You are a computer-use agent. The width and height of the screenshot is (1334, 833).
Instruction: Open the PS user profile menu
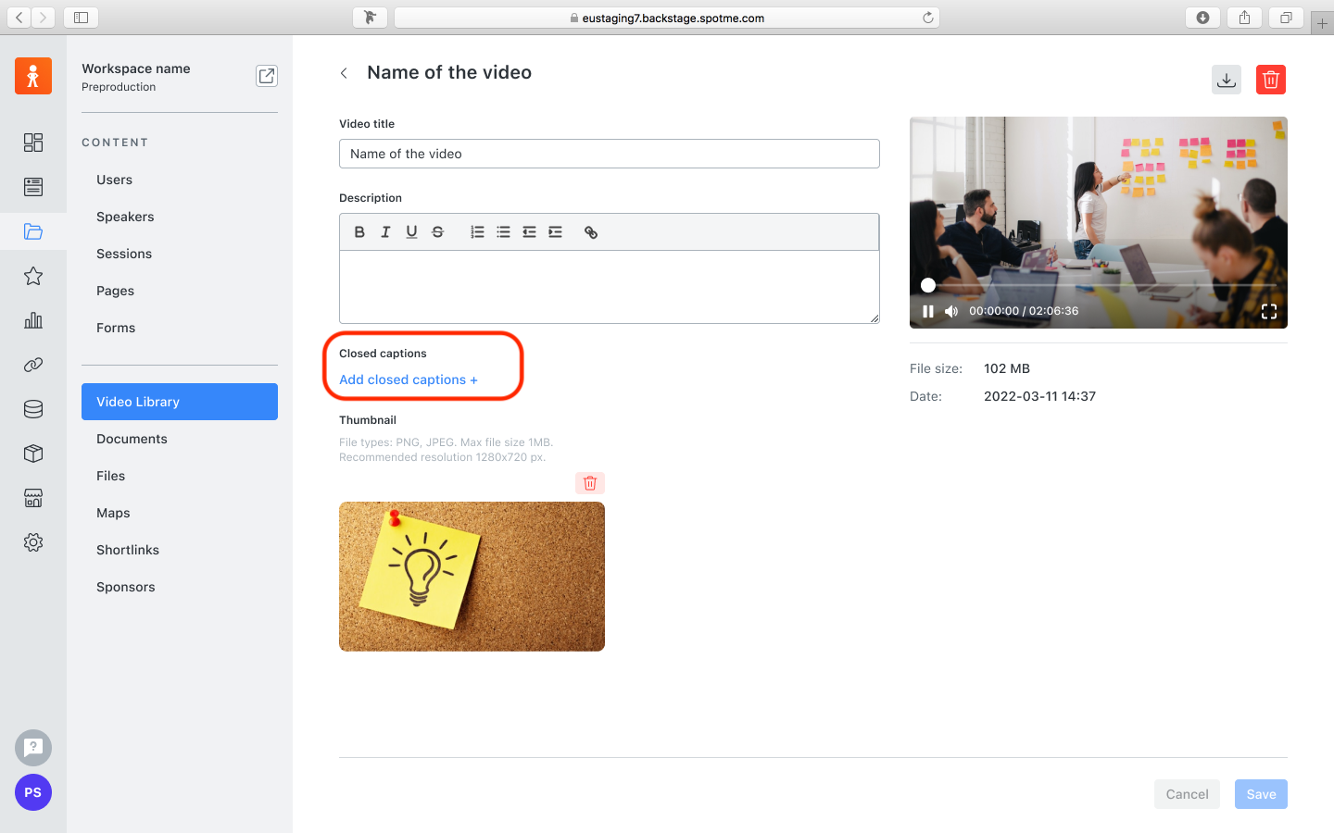coord(33,792)
